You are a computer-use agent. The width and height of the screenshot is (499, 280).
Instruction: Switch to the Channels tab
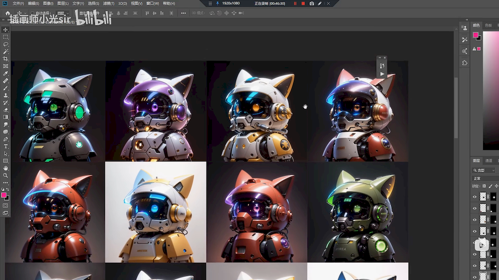click(489, 161)
